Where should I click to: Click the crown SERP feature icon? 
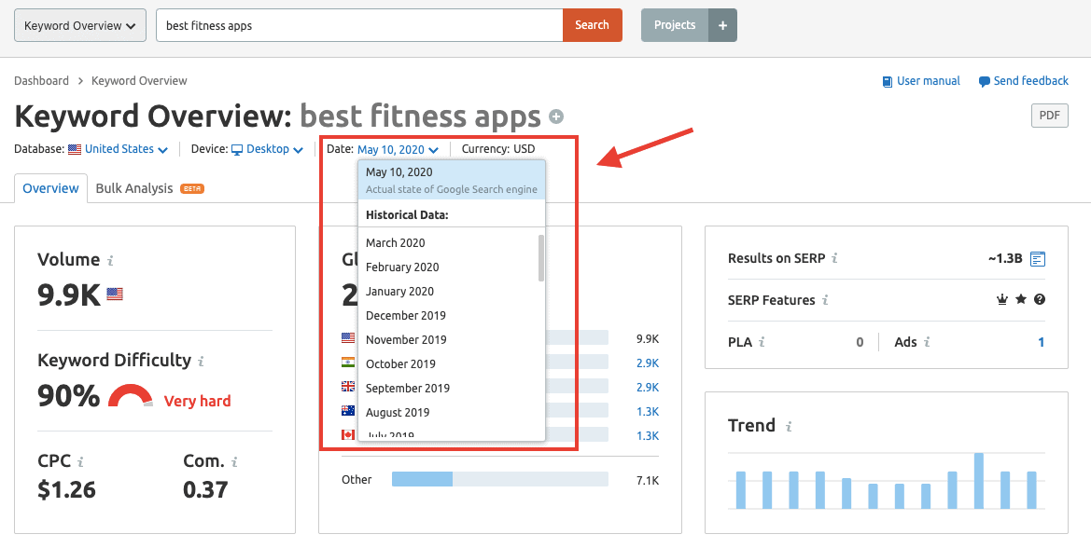1003,300
